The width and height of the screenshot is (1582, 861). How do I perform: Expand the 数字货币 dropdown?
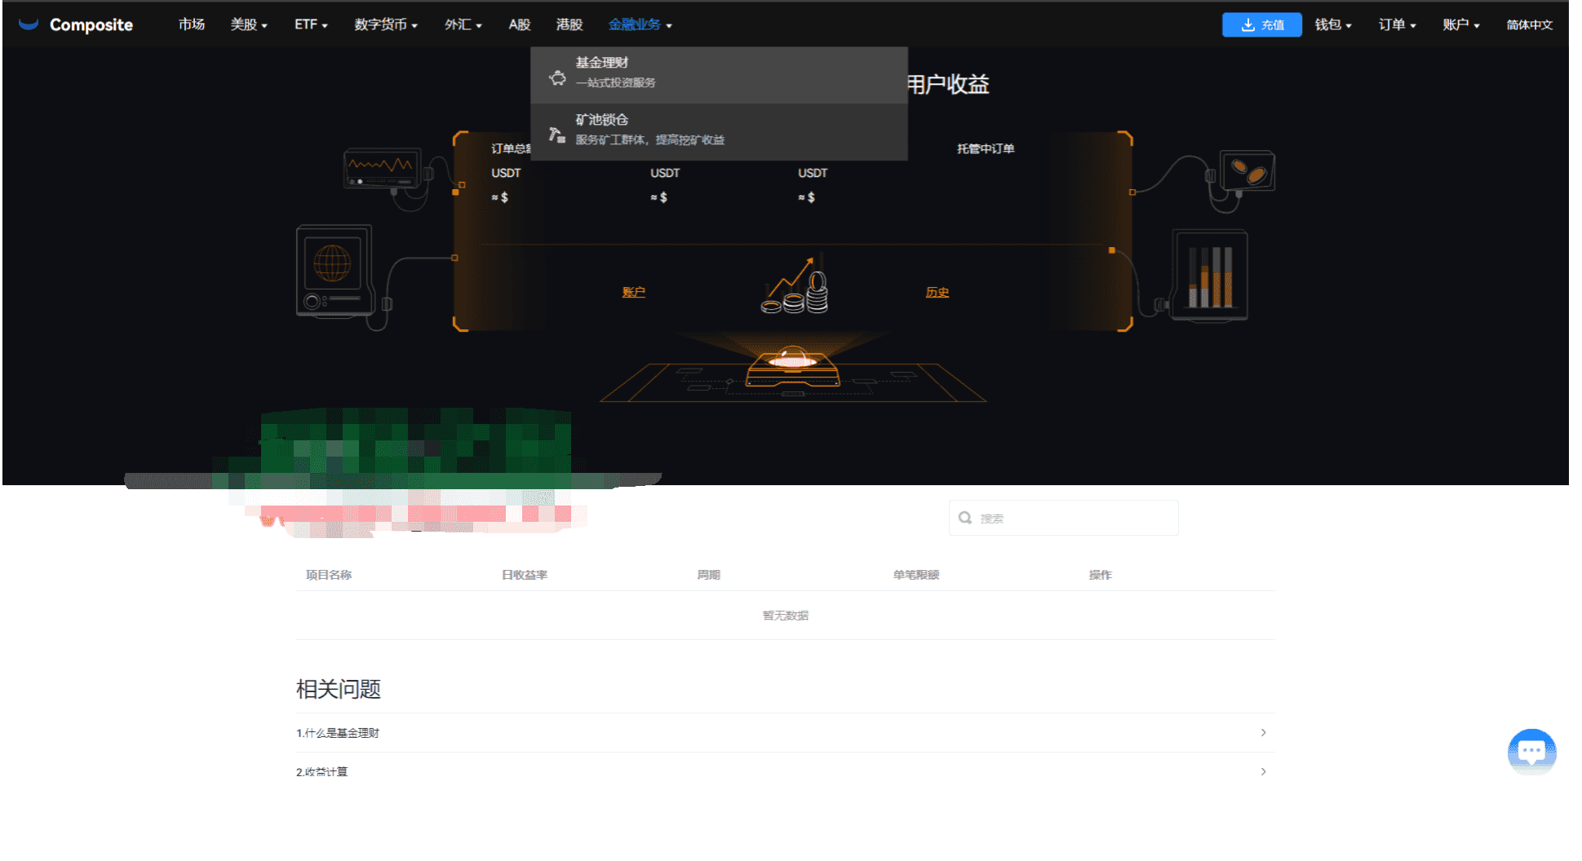(385, 25)
